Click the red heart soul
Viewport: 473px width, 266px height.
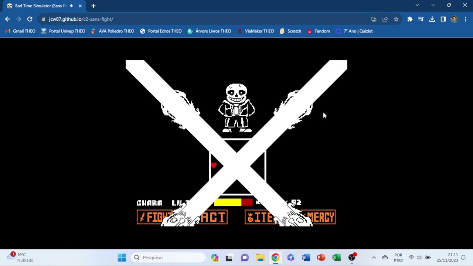coord(214,165)
